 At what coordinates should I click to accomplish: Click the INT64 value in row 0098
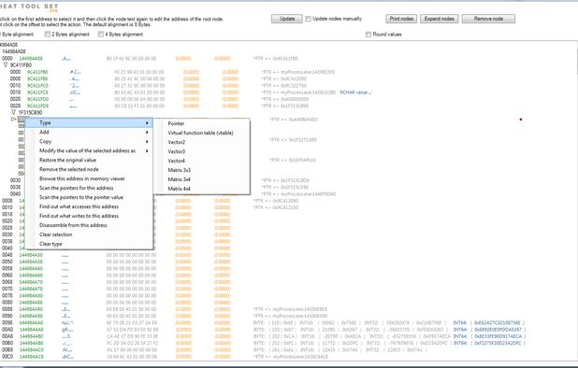tap(489, 323)
